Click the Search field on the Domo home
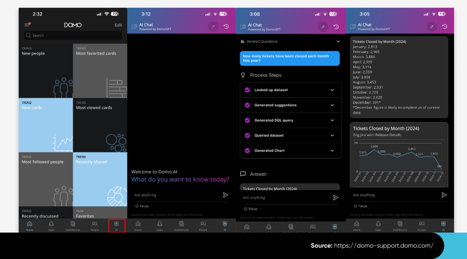 pos(73,35)
